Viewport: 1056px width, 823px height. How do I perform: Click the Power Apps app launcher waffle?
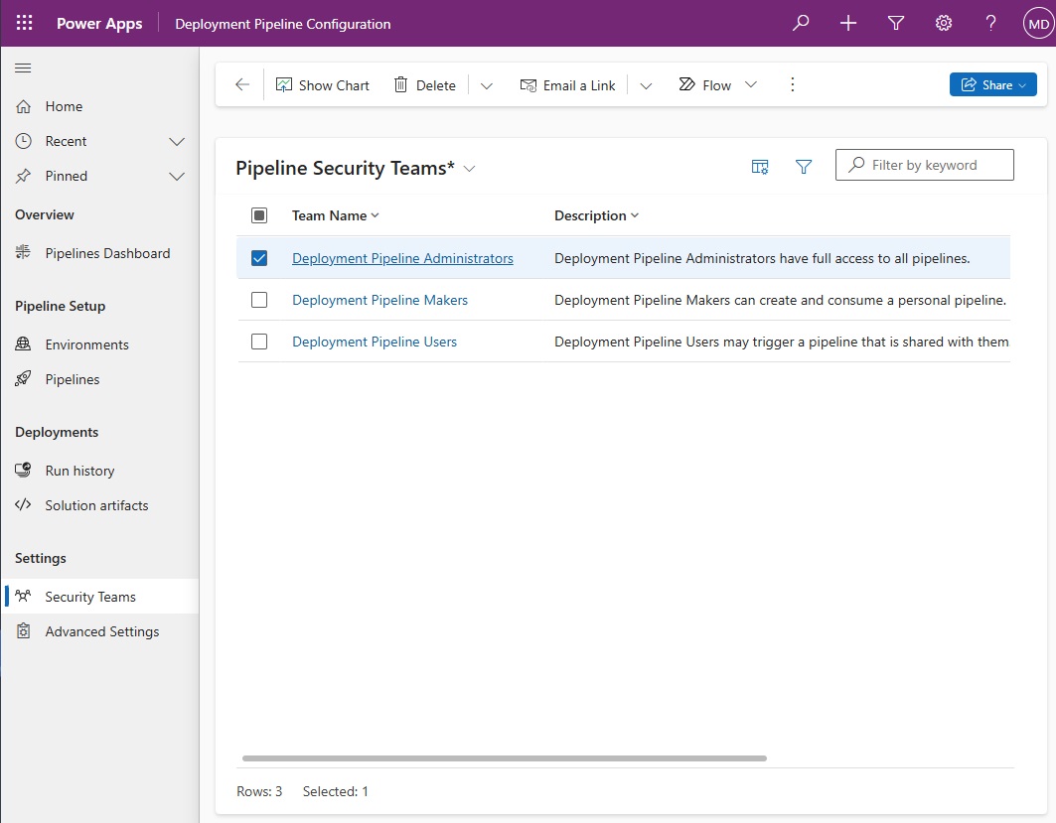click(22, 22)
